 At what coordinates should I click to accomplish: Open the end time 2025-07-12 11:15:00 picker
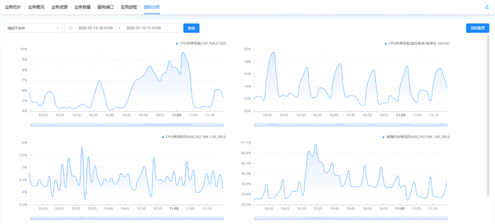[x=143, y=28]
